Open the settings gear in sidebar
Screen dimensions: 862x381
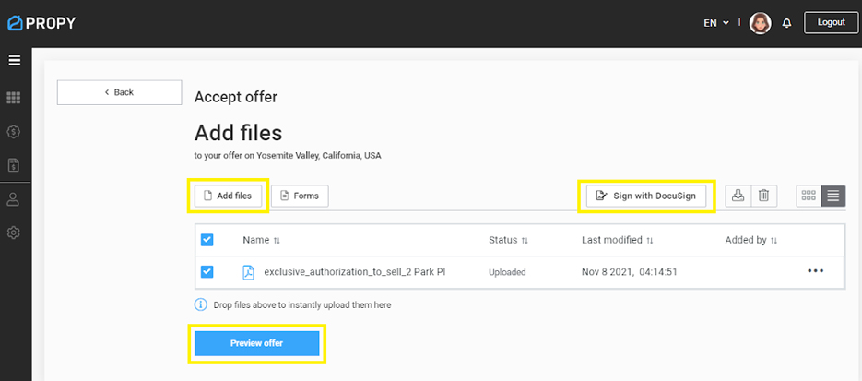(14, 232)
